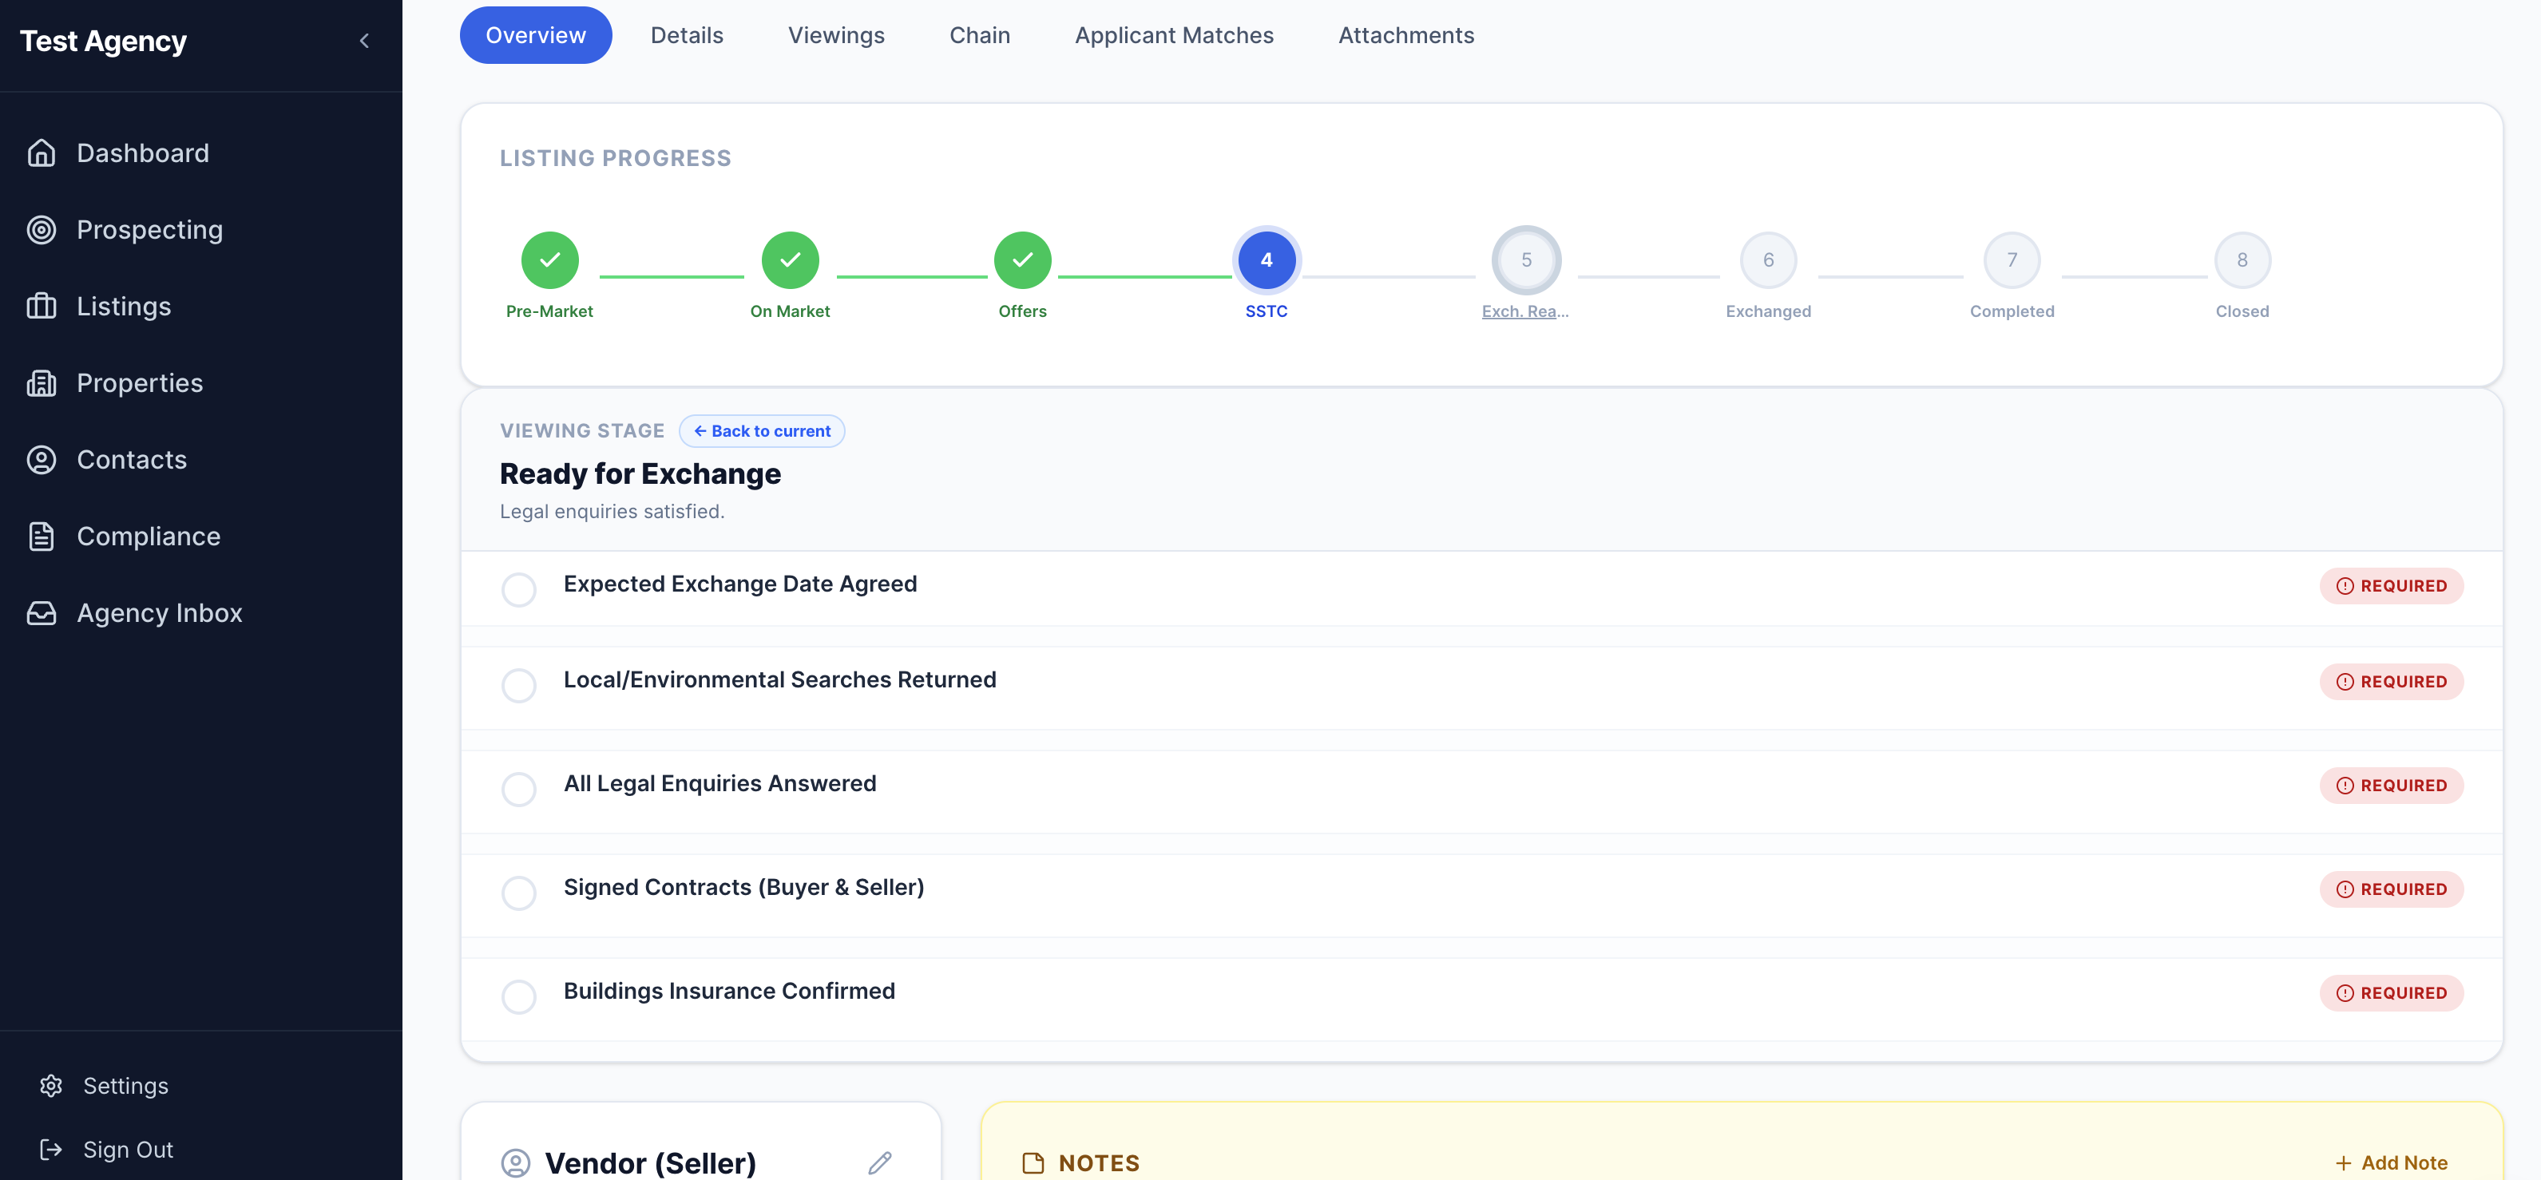
Task: Tick Buildings Insurance Confirmed
Action: (519, 996)
